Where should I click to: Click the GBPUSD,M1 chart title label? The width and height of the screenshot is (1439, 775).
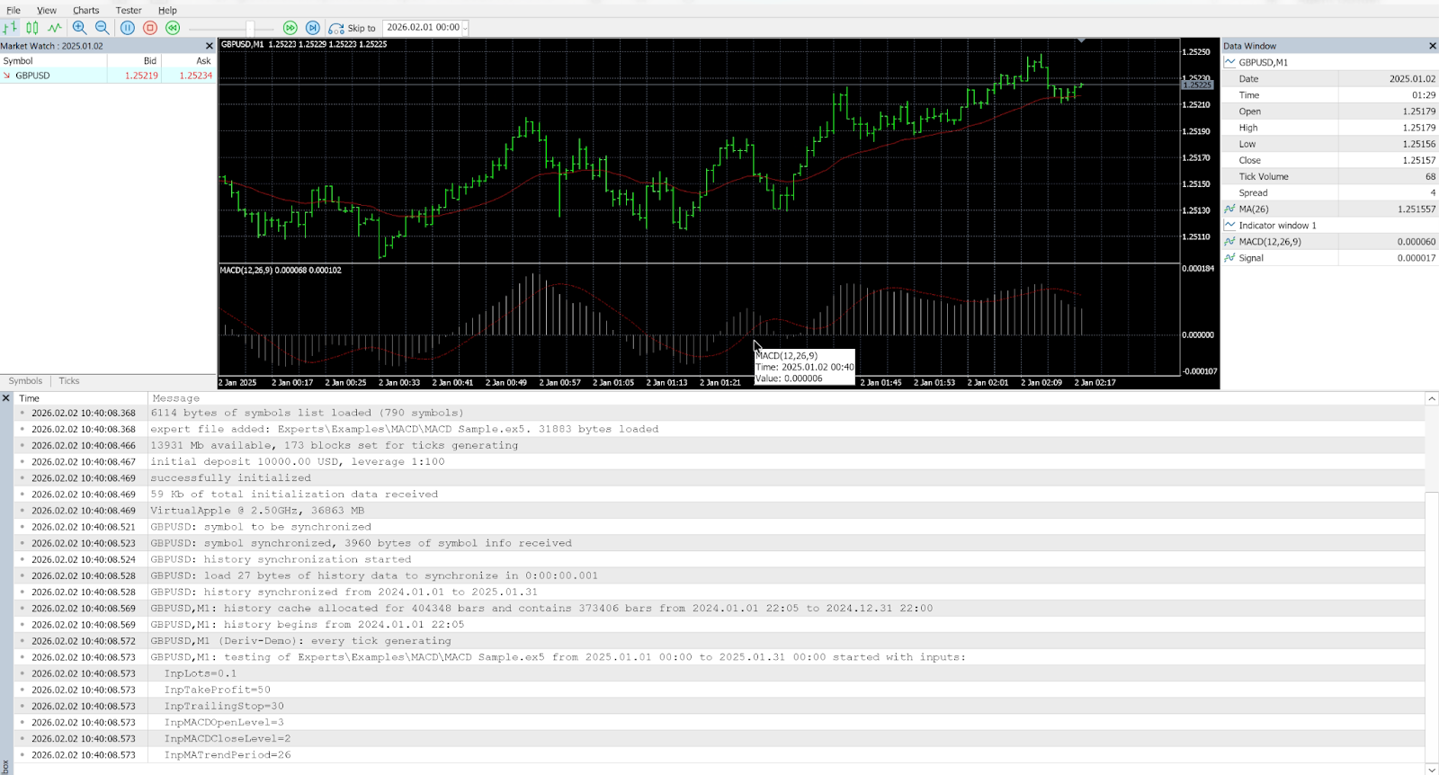[x=304, y=44]
